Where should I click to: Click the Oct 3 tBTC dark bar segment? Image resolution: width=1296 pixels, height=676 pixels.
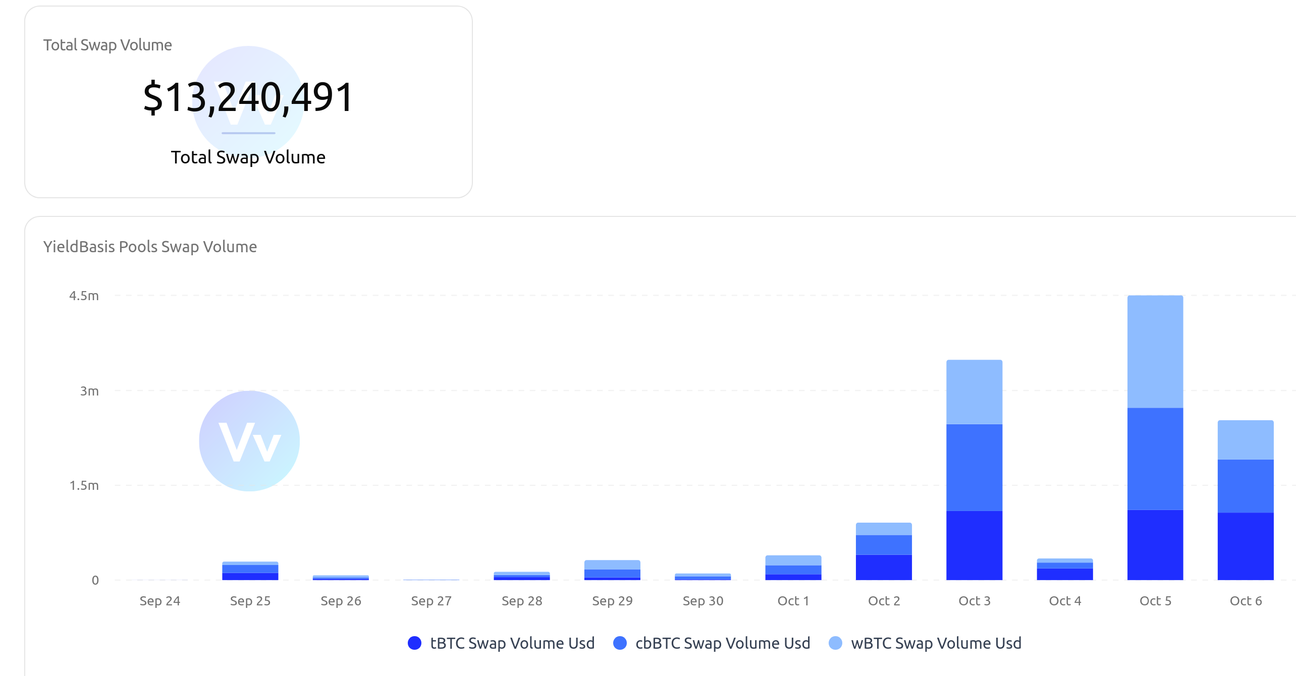(974, 545)
